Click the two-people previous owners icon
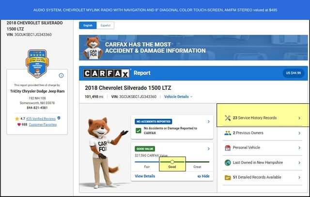The width and height of the screenshot is (310, 197). pos(228,133)
